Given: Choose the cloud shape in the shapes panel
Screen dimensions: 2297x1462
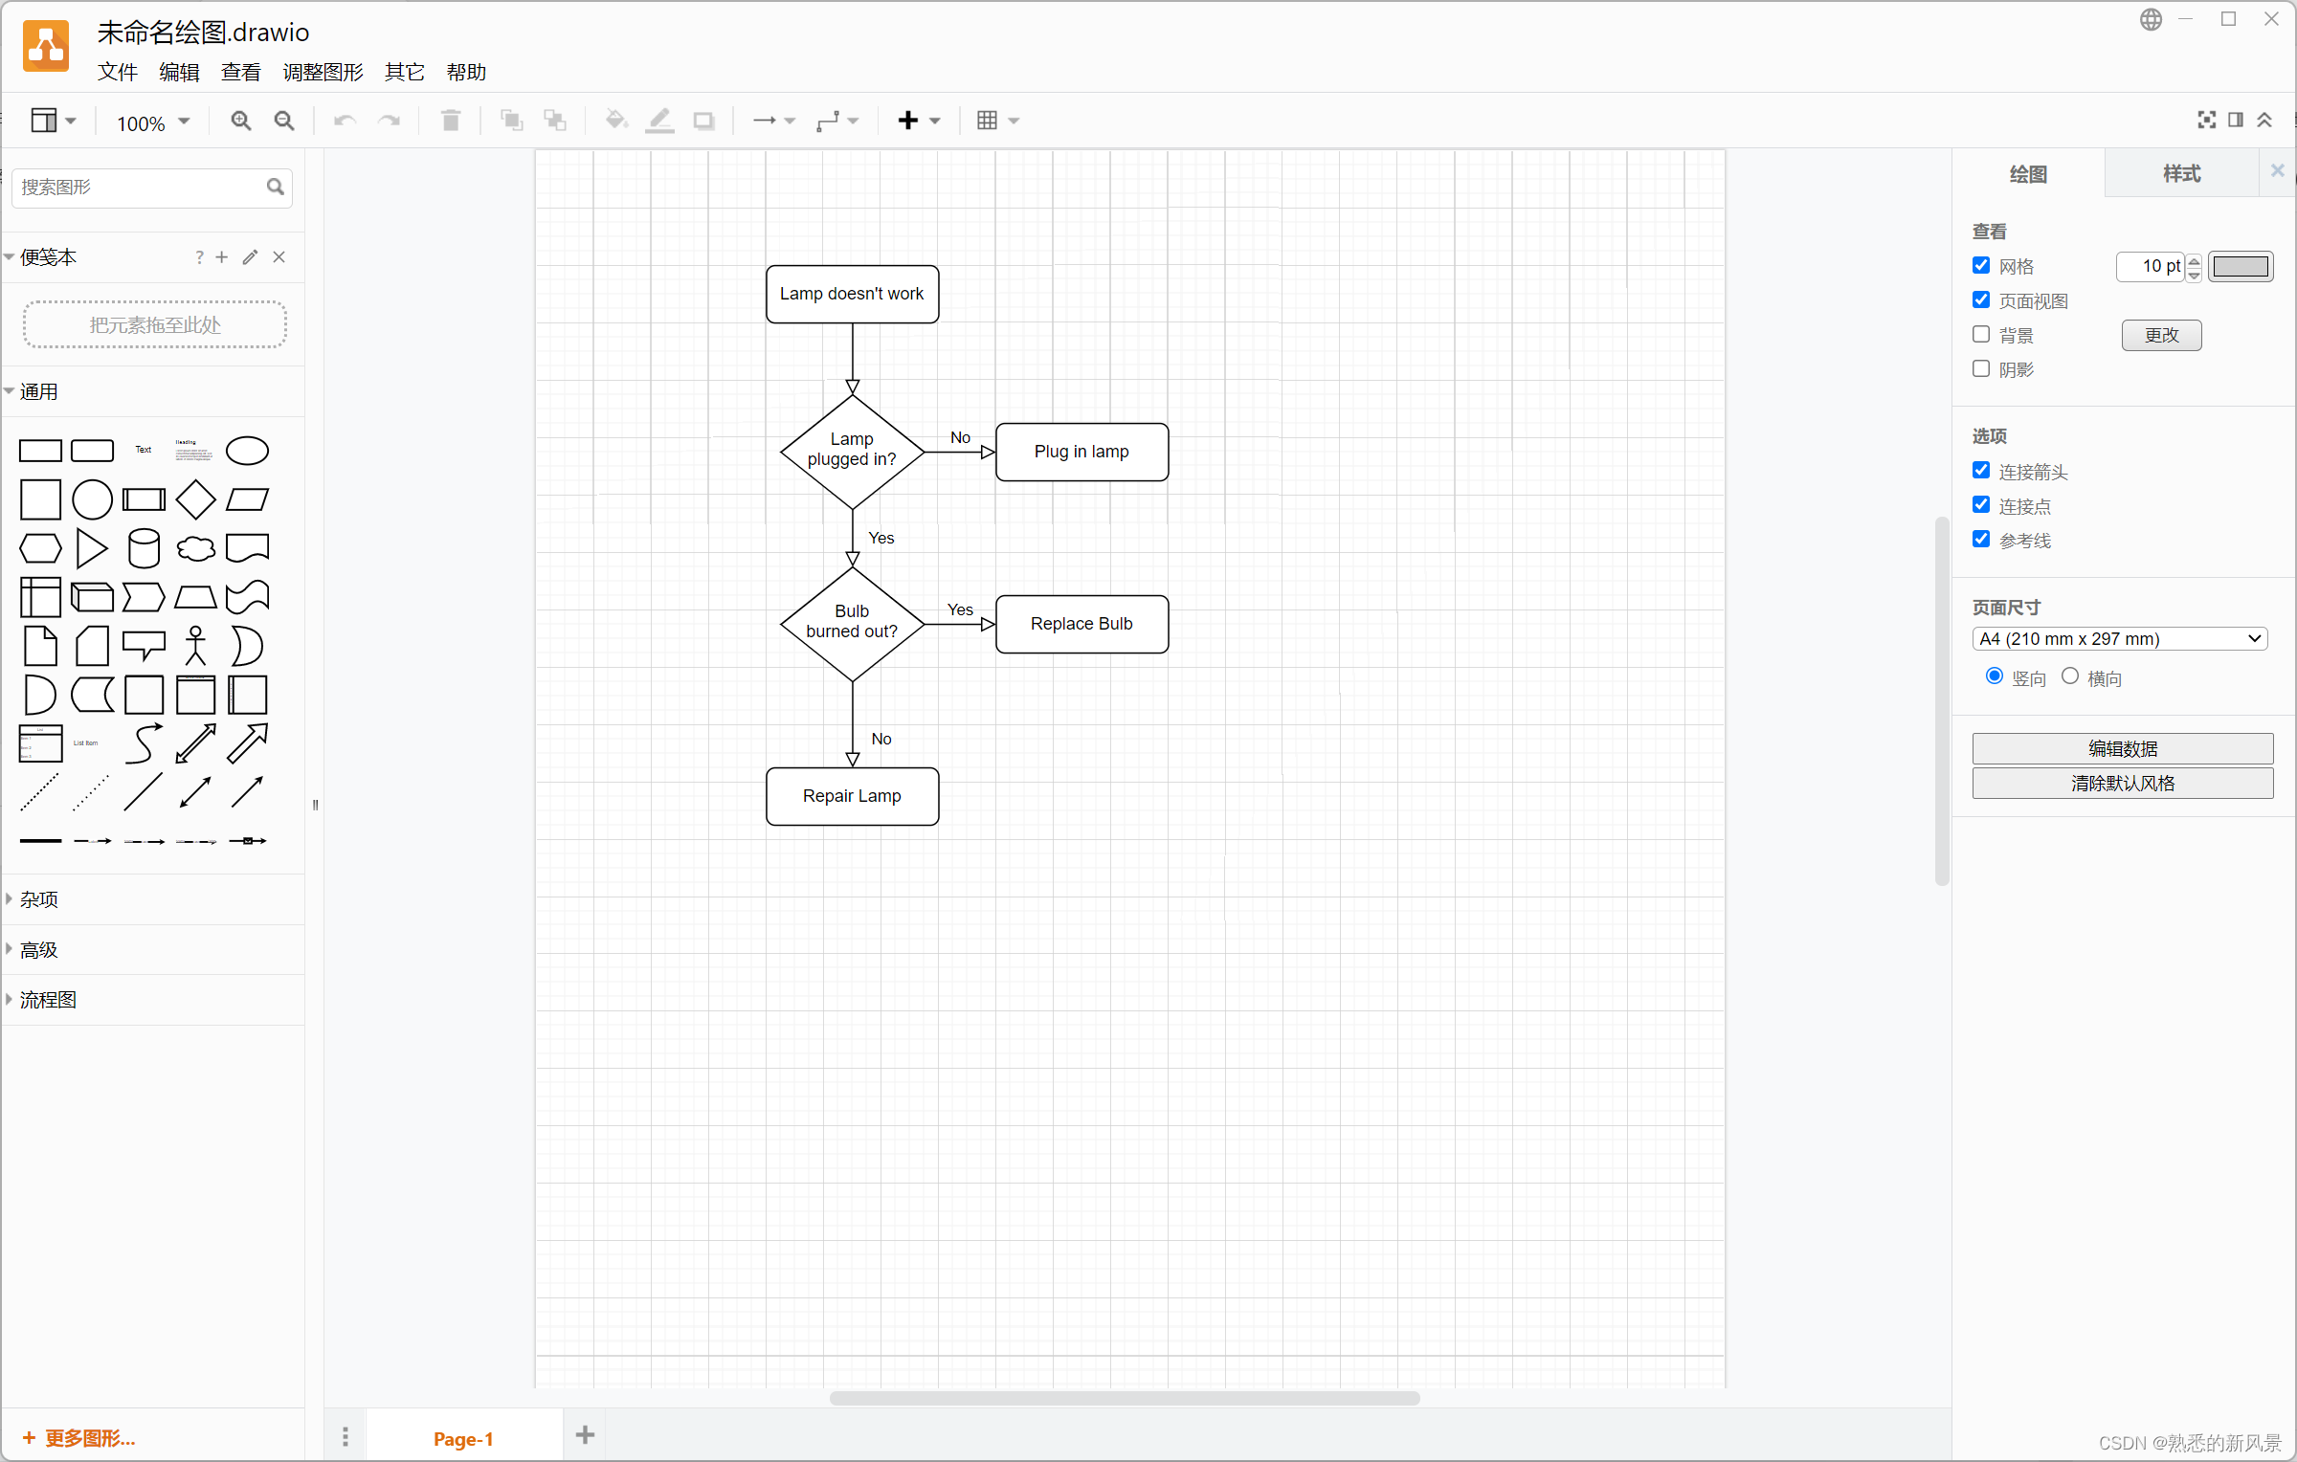Looking at the screenshot, I should (x=195, y=548).
